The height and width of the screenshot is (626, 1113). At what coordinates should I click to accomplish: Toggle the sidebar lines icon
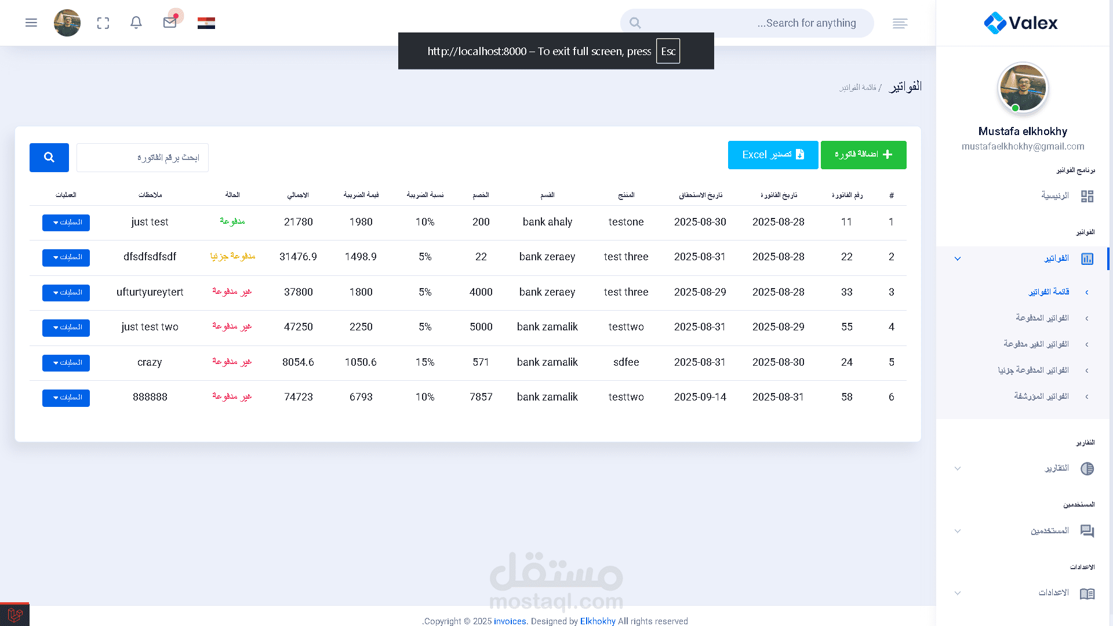[x=900, y=23]
